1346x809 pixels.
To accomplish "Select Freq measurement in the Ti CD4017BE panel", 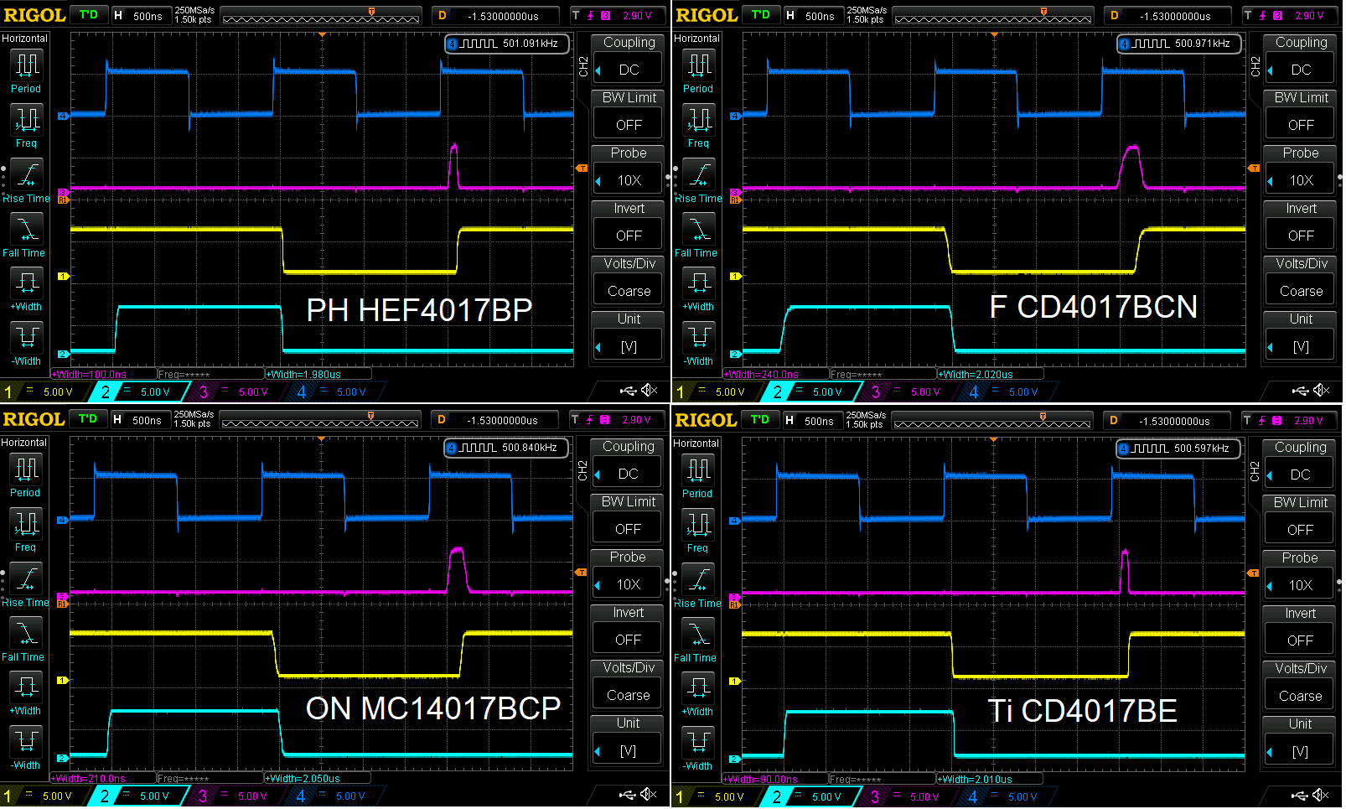I will point(698,531).
